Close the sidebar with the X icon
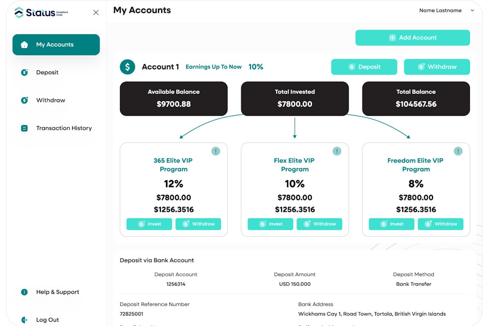The width and height of the screenshot is (483, 326). tap(96, 13)
